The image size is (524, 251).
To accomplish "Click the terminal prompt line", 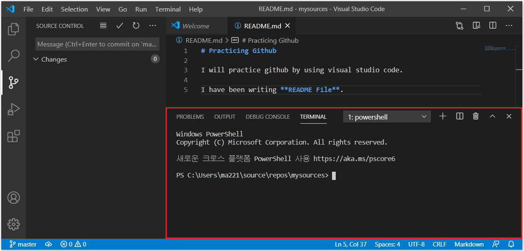I will click(x=256, y=175).
